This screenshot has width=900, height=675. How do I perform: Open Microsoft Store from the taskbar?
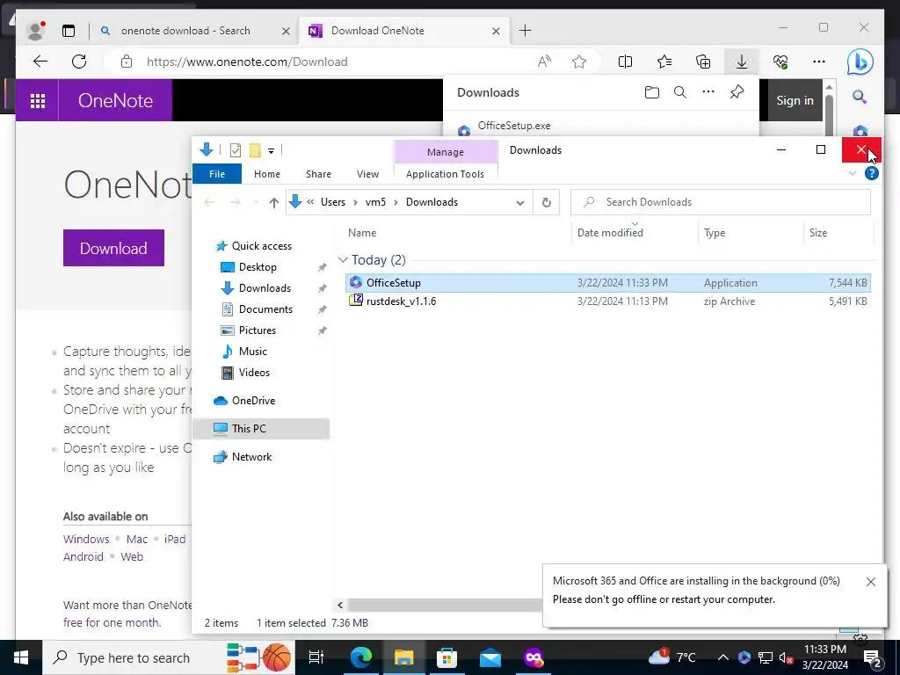(446, 657)
